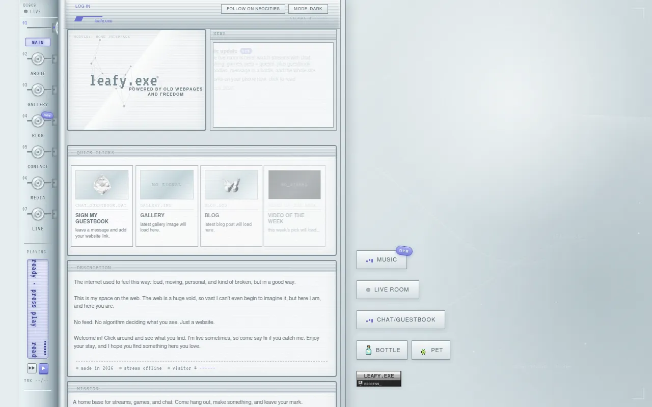Click the LEAFY.EXE process badge

coord(379,379)
